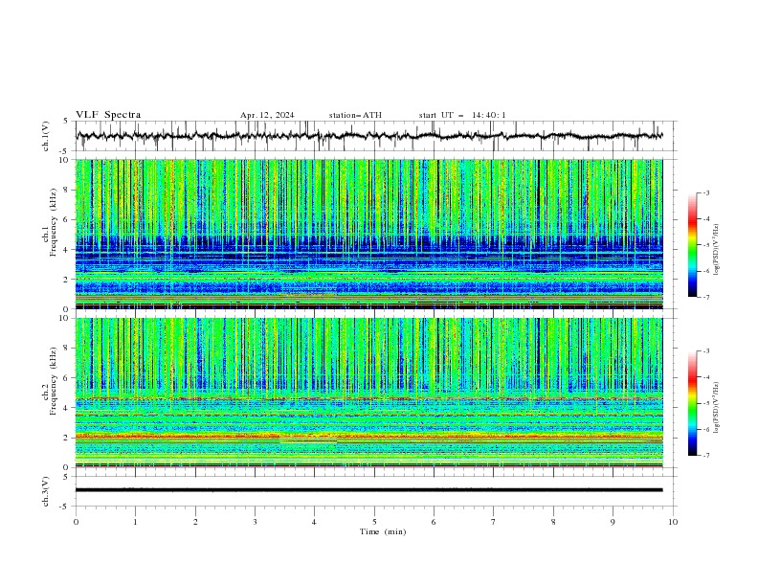The width and height of the screenshot is (758, 586).
Task: Click the time axis tick label '0'
Action: tap(76, 522)
